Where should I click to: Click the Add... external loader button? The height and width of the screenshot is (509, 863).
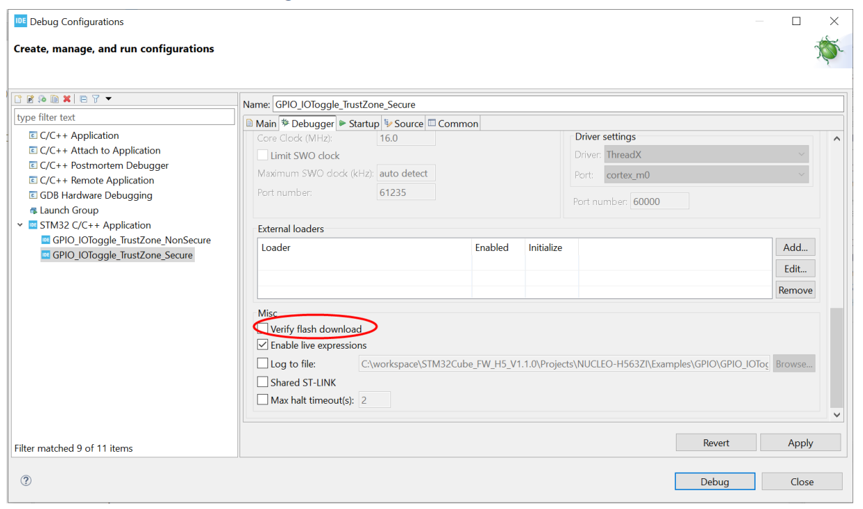pos(795,247)
